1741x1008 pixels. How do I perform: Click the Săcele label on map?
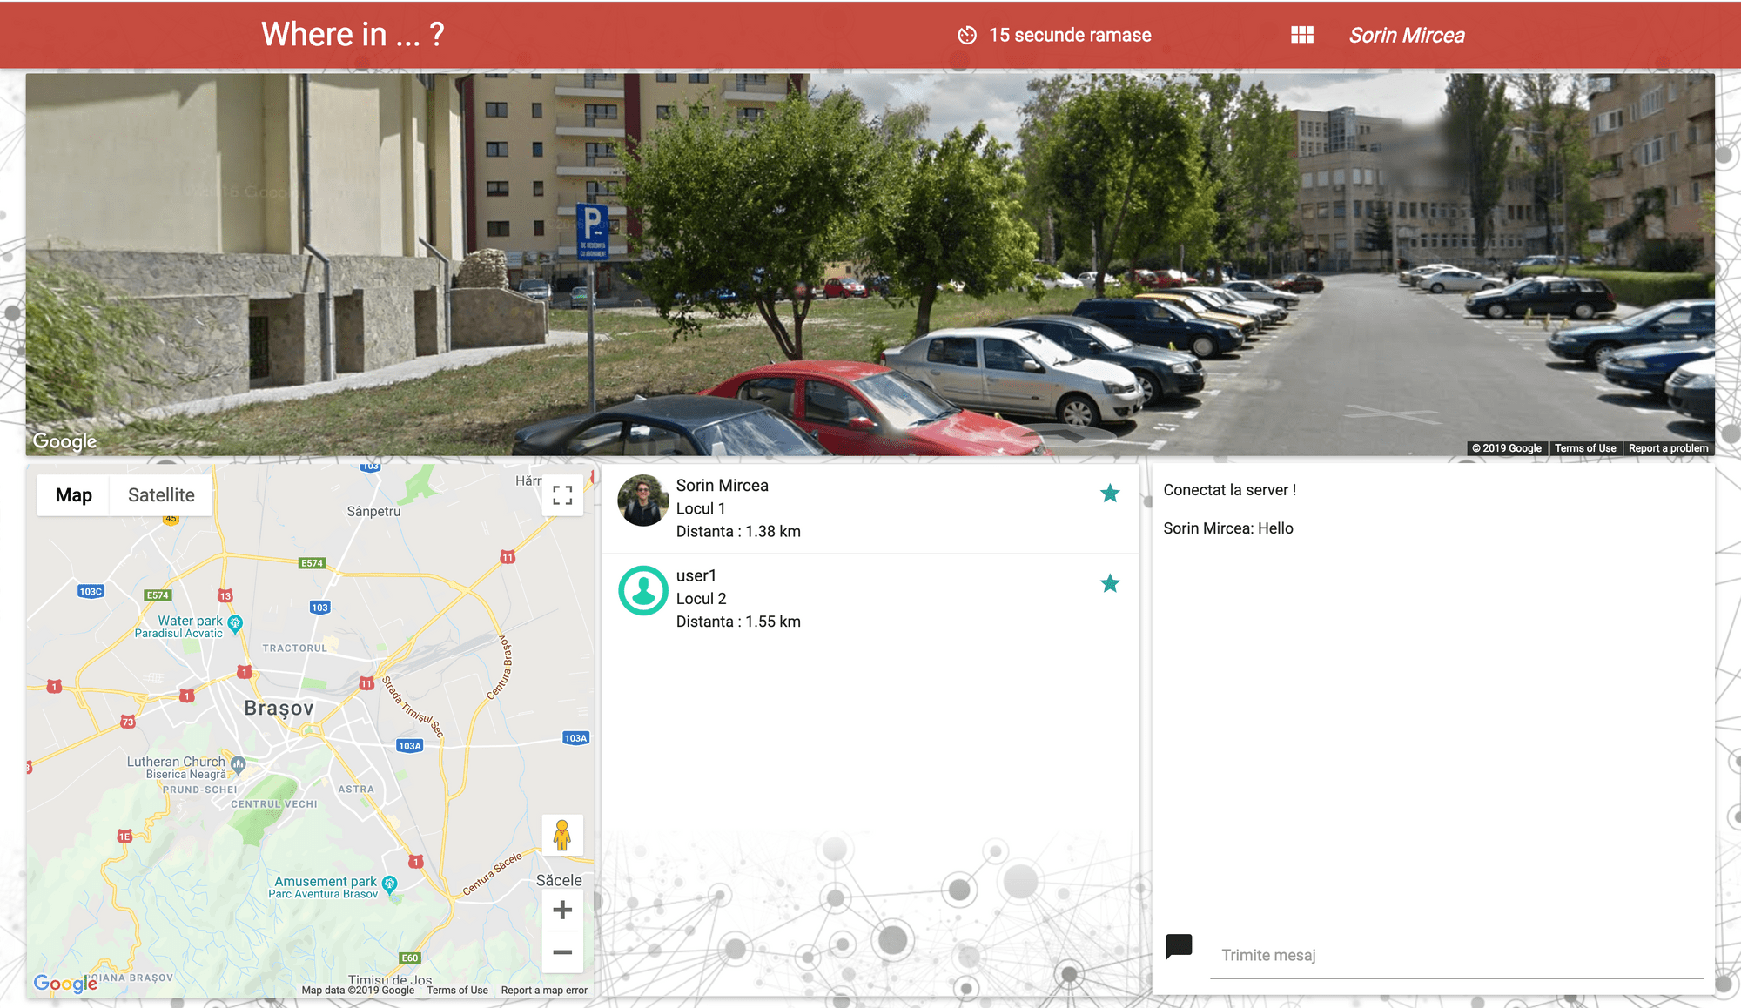[559, 880]
